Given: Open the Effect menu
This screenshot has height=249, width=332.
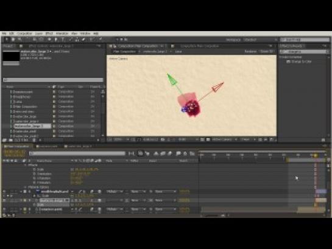Looking at the screenshot, I should [49, 33].
